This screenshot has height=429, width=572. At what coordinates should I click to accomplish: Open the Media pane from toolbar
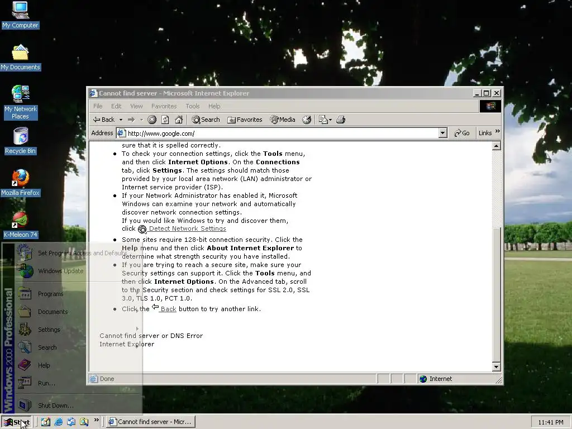point(283,120)
